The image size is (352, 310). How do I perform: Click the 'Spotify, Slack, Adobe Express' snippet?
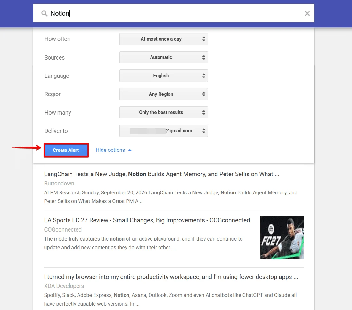pos(170,299)
